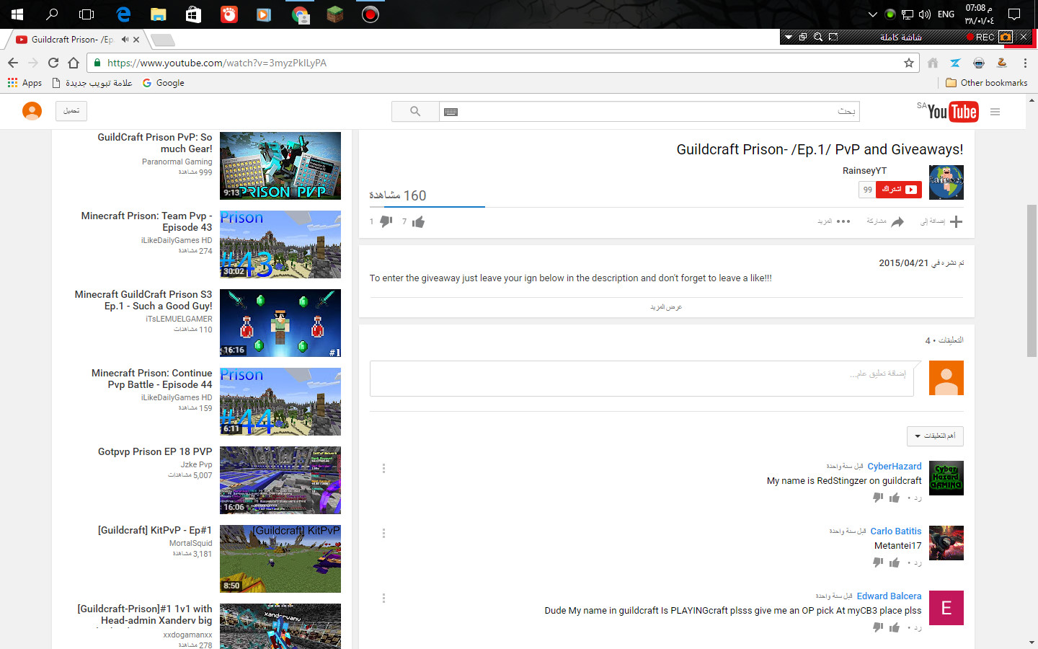Like the video with thumbs up
The image size is (1038, 649).
click(418, 221)
